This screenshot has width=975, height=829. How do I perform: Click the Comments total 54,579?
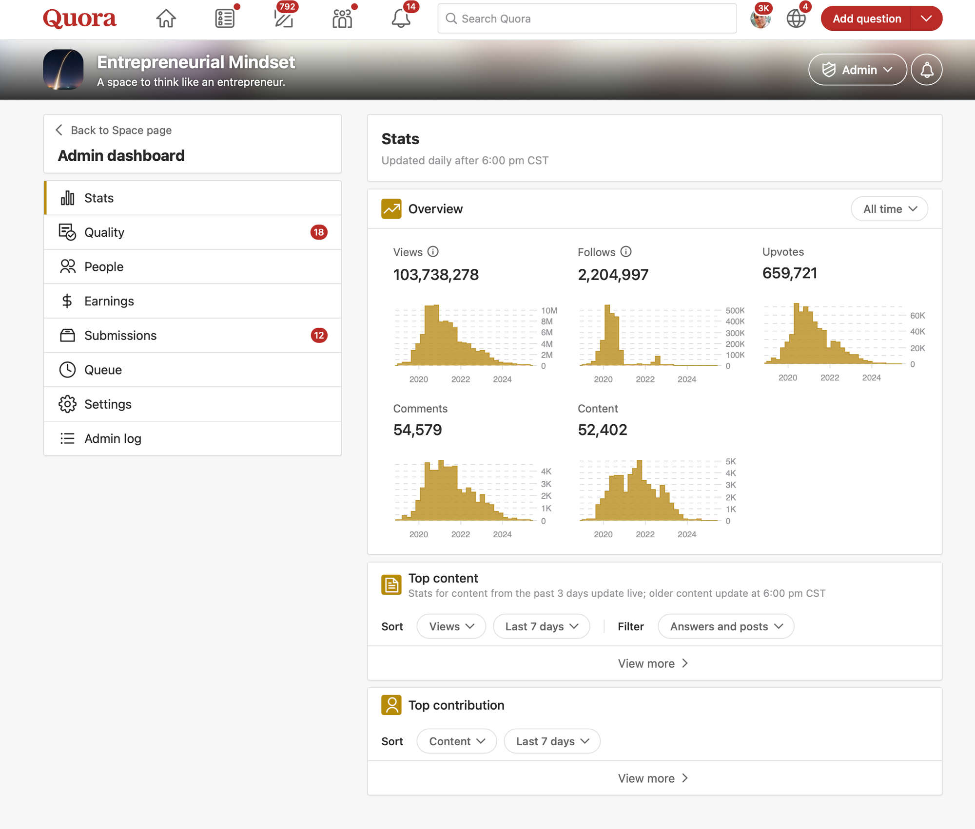pos(417,430)
